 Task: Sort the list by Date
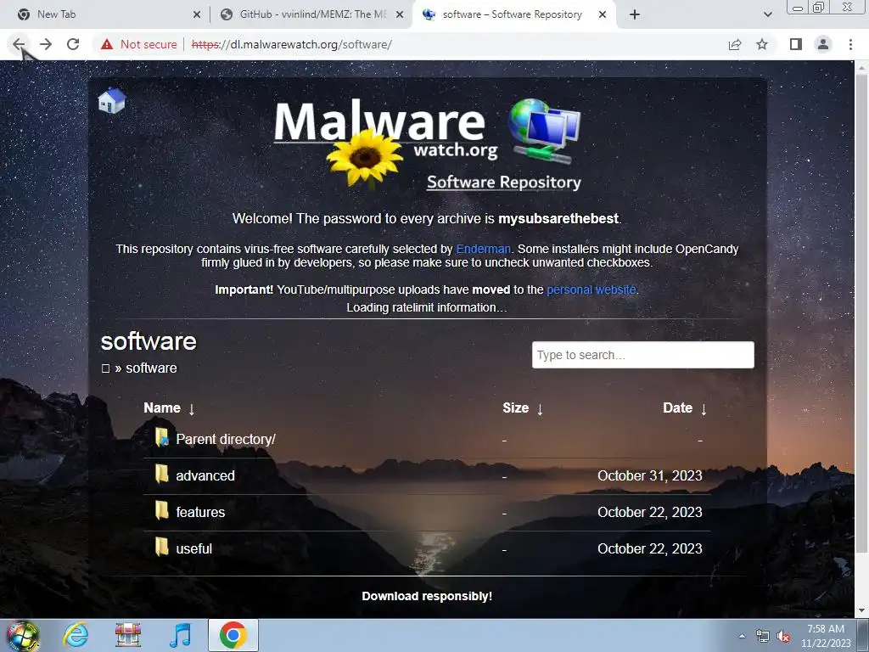(685, 408)
